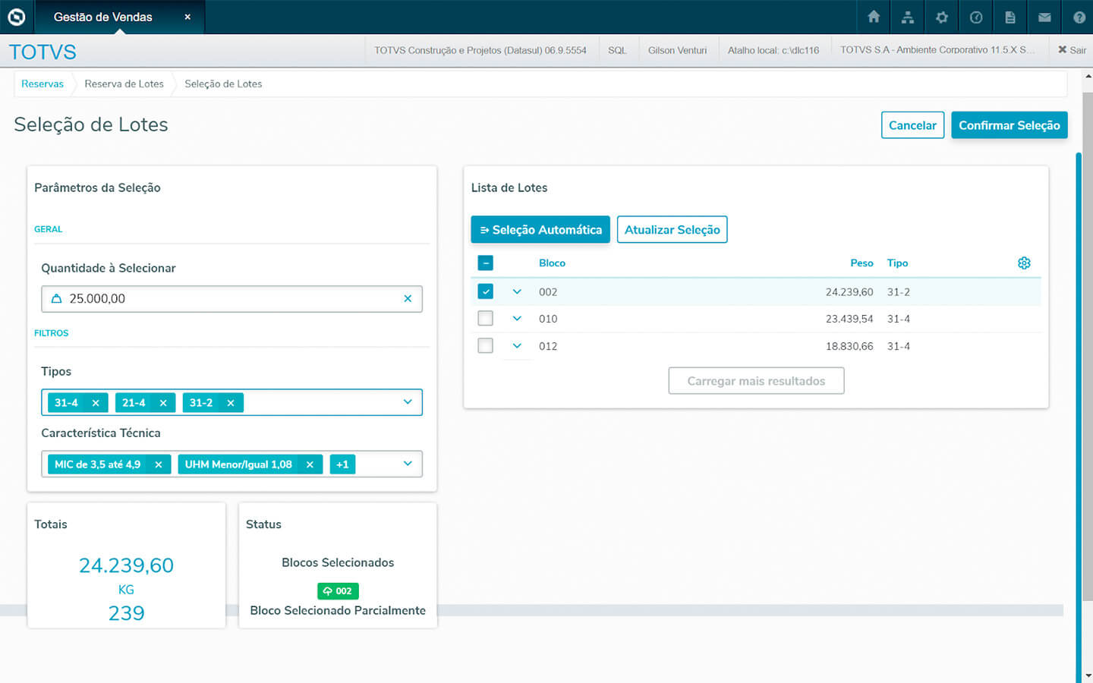The height and width of the screenshot is (683, 1093).
Task: Expand row details for bloco 010
Action: [517, 319]
